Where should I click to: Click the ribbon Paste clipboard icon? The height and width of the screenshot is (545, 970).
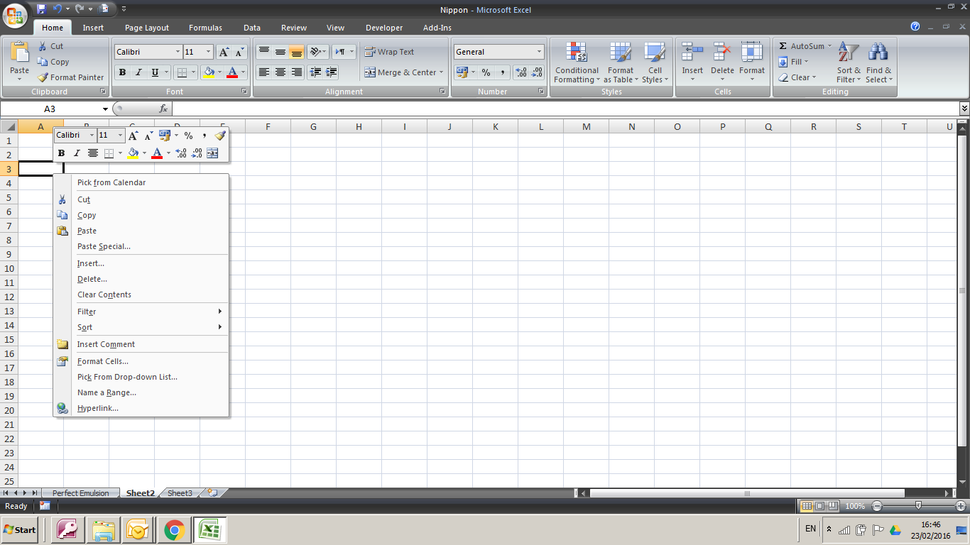coord(20,52)
